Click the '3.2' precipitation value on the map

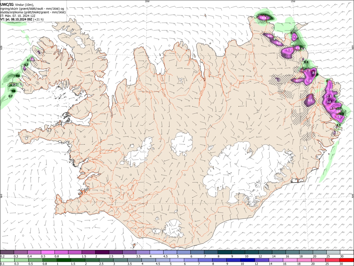point(329,102)
